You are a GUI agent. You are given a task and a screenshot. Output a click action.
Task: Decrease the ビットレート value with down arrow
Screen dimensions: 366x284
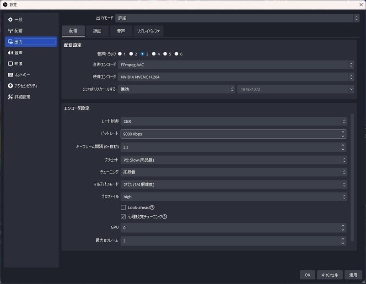tap(343, 136)
